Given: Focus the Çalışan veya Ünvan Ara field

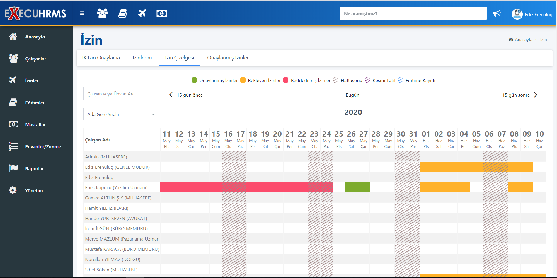Looking at the screenshot, I should (x=122, y=94).
